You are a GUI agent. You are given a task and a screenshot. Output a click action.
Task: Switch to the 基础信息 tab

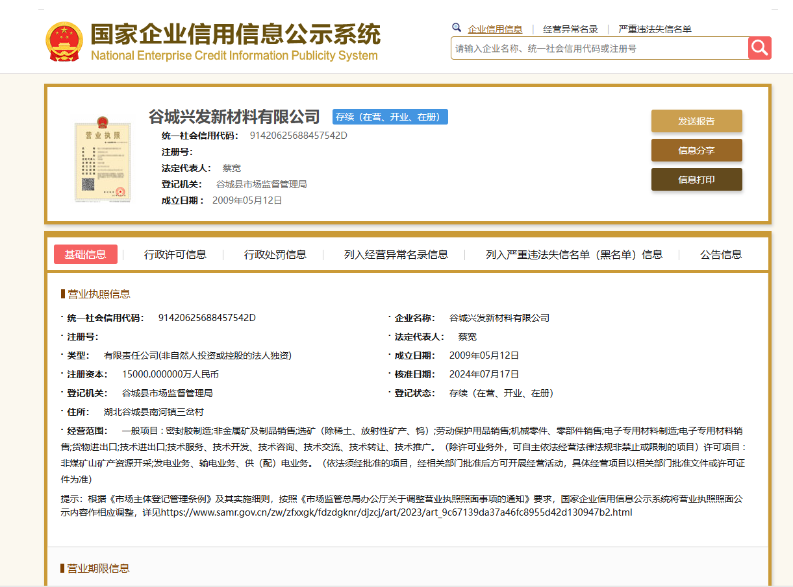(86, 254)
